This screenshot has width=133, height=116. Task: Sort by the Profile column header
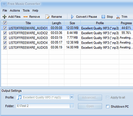pos(100,23)
